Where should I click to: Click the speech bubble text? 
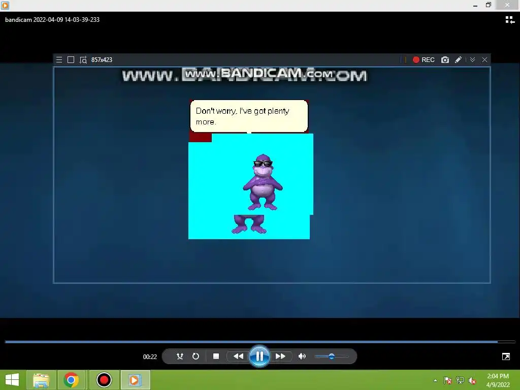pyautogui.click(x=242, y=116)
